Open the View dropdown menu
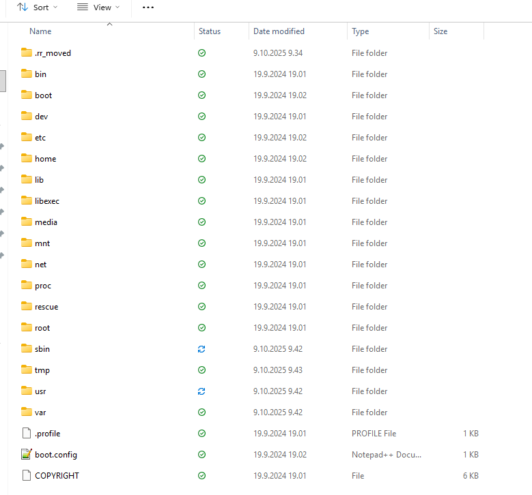Viewport: 532px width, 495px height. pos(98,7)
